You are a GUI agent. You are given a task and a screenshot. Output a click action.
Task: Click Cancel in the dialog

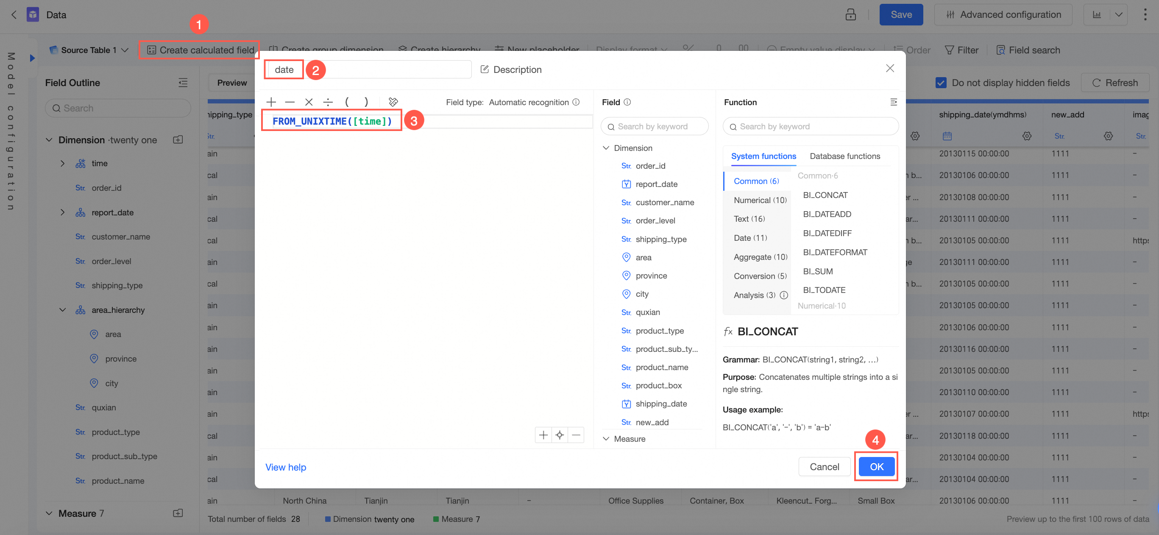824,467
